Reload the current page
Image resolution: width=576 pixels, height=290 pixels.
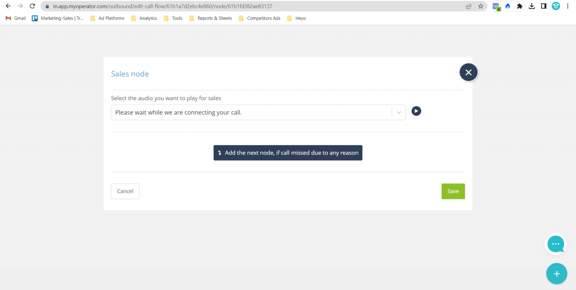click(x=32, y=6)
